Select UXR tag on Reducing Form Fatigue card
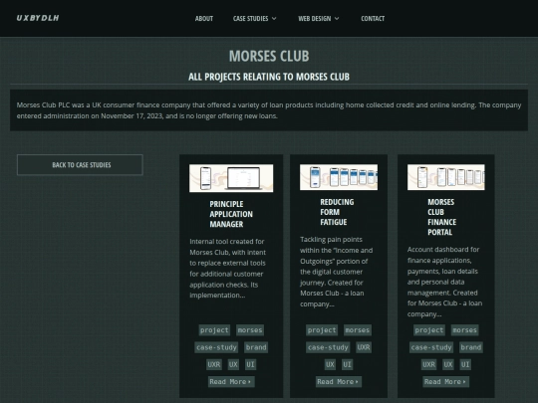Image resolution: width=538 pixels, height=403 pixels. point(364,347)
